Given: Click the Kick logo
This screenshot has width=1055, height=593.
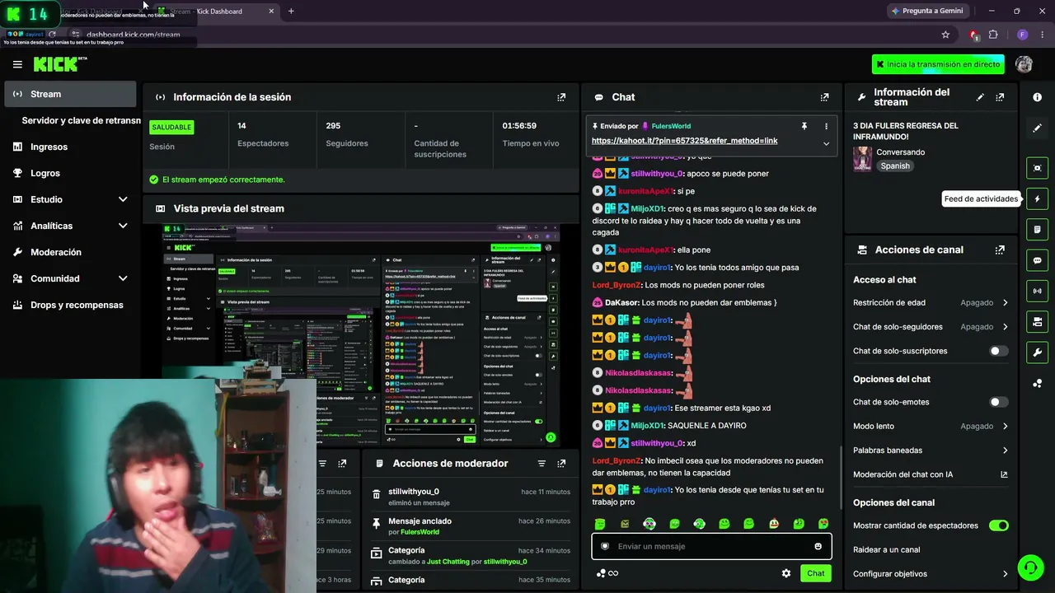Looking at the screenshot, I should click(x=60, y=64).
